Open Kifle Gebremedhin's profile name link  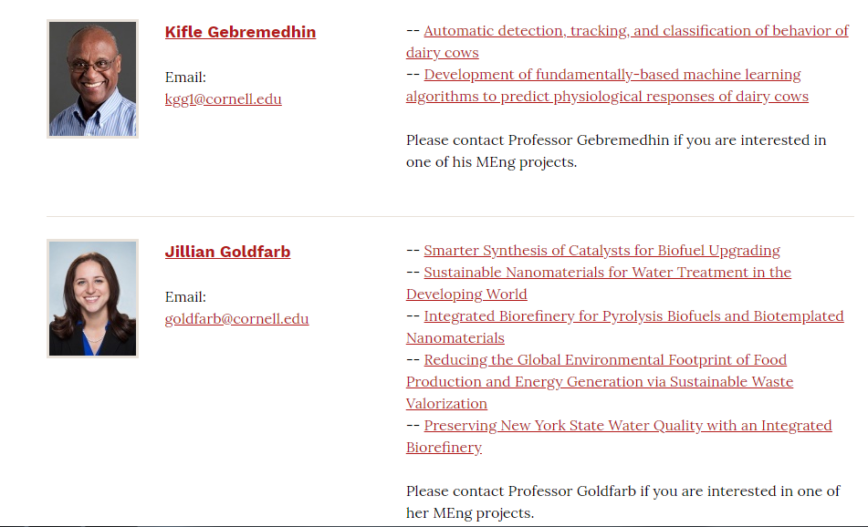pyautogui.click(x=240, y=32)
